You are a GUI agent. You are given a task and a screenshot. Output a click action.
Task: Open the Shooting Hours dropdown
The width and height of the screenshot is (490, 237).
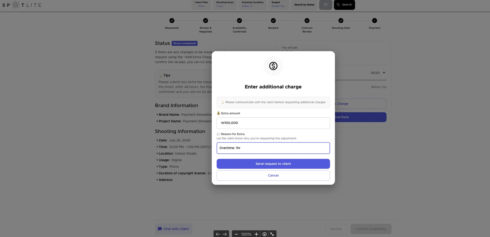[225, 4]
